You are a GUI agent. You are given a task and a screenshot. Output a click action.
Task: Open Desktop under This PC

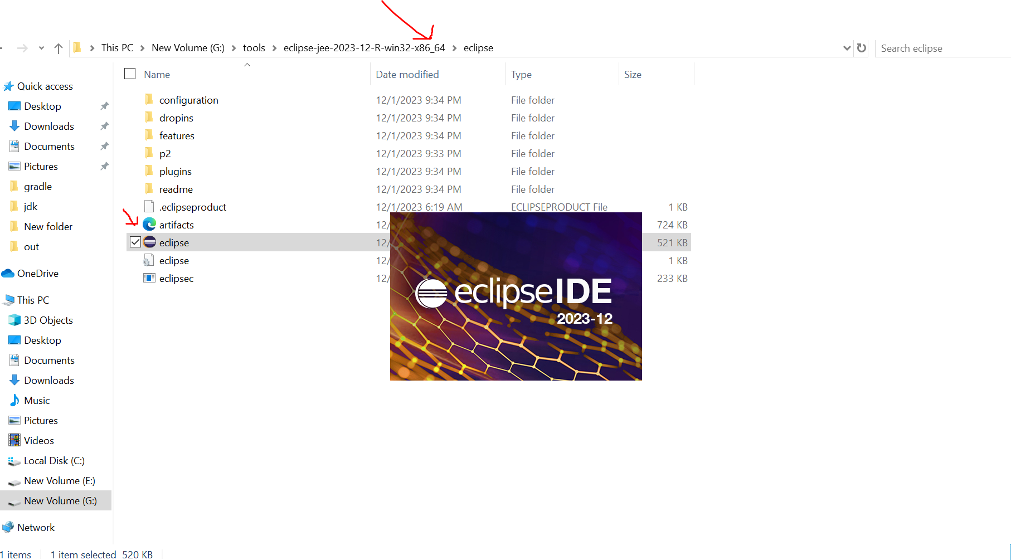tap(42, 340)
